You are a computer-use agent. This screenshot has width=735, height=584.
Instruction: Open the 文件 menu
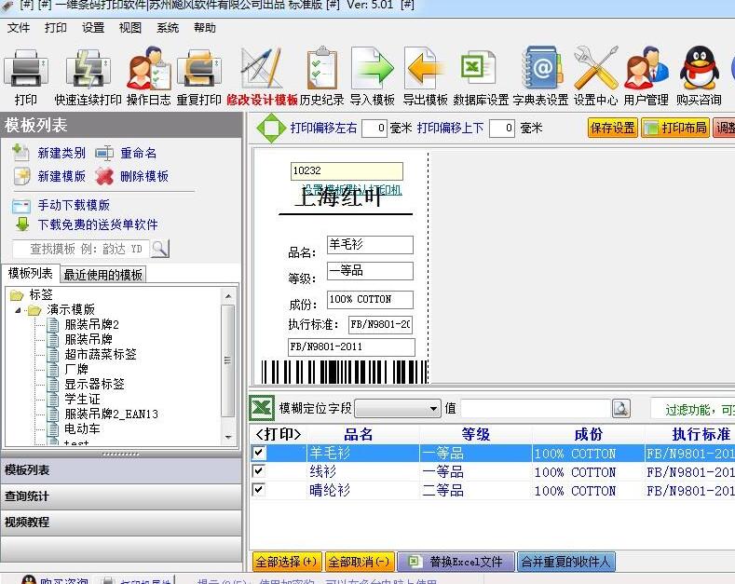click(x=19, y=28)
